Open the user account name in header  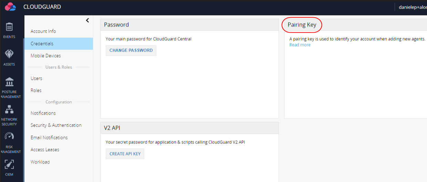pyautogui.click(x=413, y=7)
